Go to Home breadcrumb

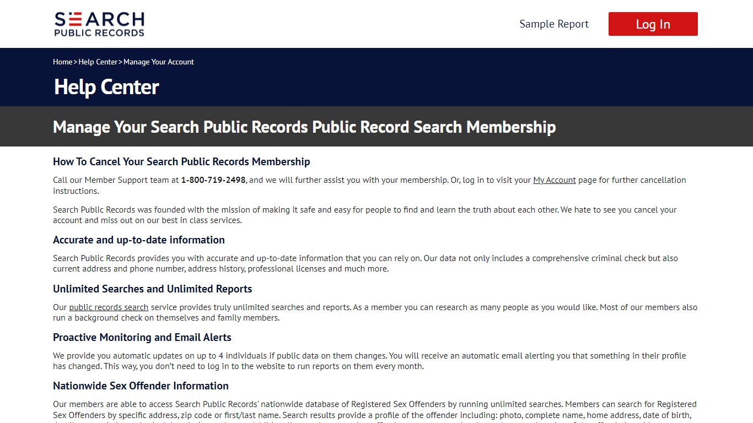[x=63, y=62]
